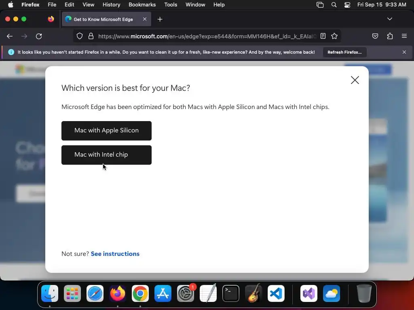Open the History menu

tap(112, 5)
